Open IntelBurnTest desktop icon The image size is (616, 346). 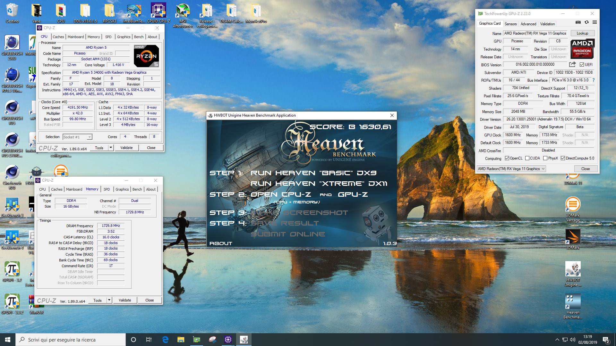[x=134, y=13]
